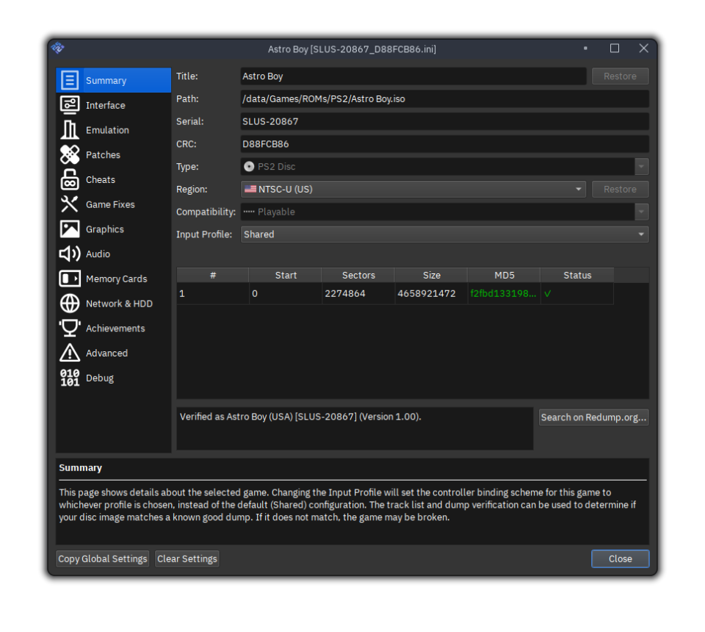This screenshot has width=705, height=632.
Task: Expand the Compatibility dropdown
Action: coord(642,212)
